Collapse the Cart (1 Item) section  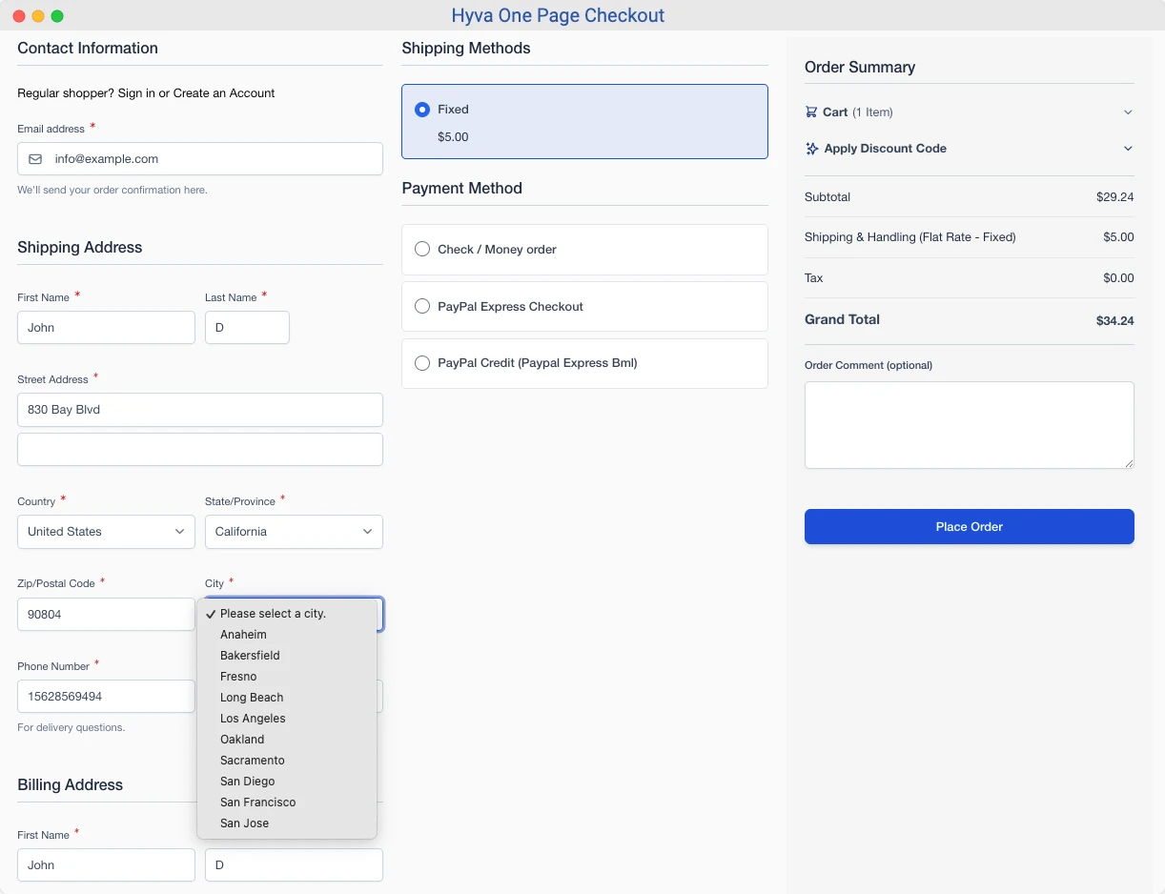tap(1128, 112)
